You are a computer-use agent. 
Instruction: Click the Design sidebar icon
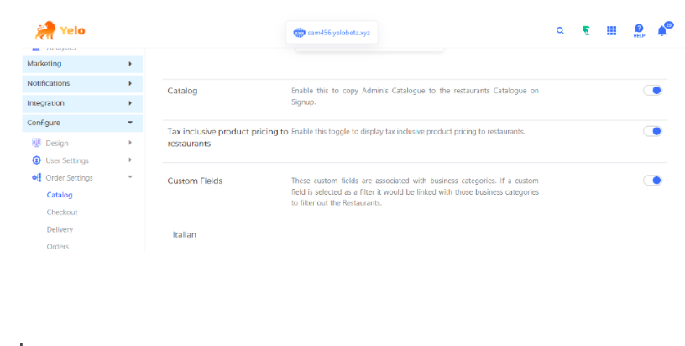[x=36, y=144]
